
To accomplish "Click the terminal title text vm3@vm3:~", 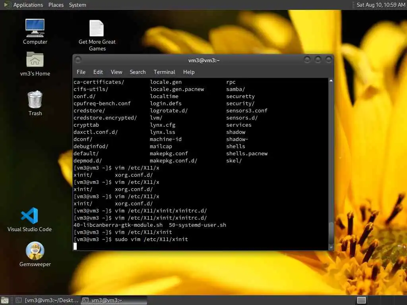I will [x=204, y=60].
